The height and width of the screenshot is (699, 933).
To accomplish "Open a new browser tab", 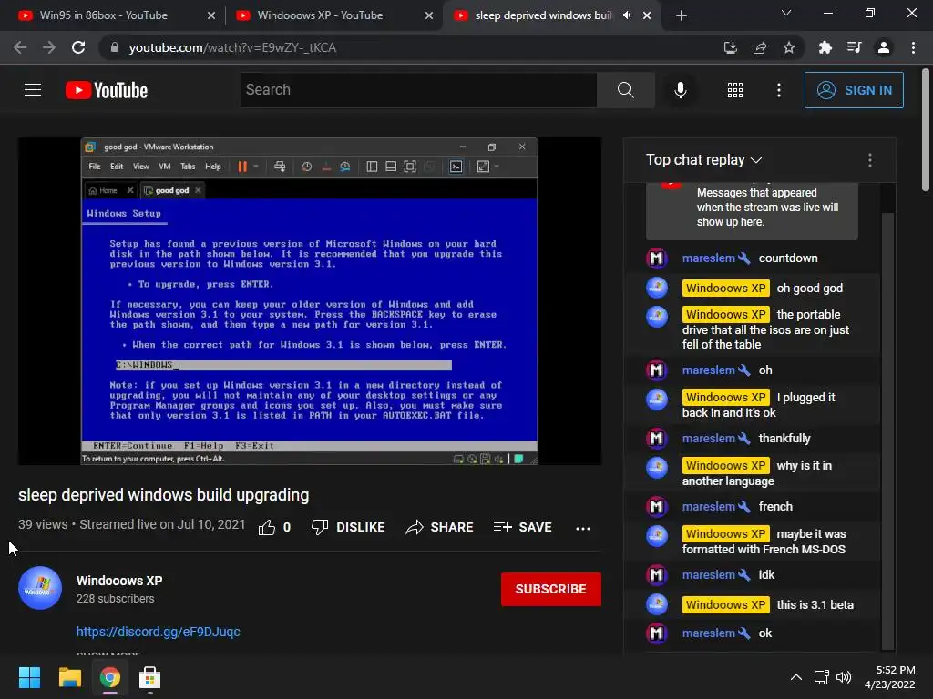I will tap(682, 15).
